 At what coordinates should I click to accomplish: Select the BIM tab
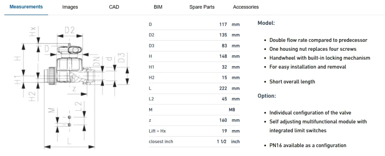[x=158, y=7]
